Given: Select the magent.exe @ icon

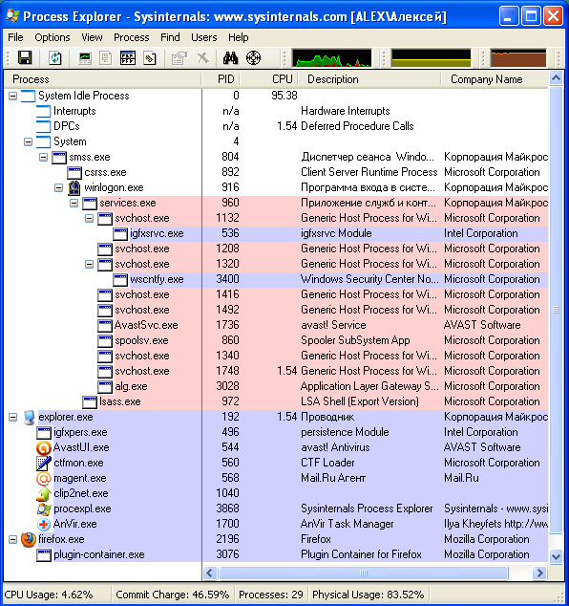Looking at the screenshot, I should click(44, 479).
